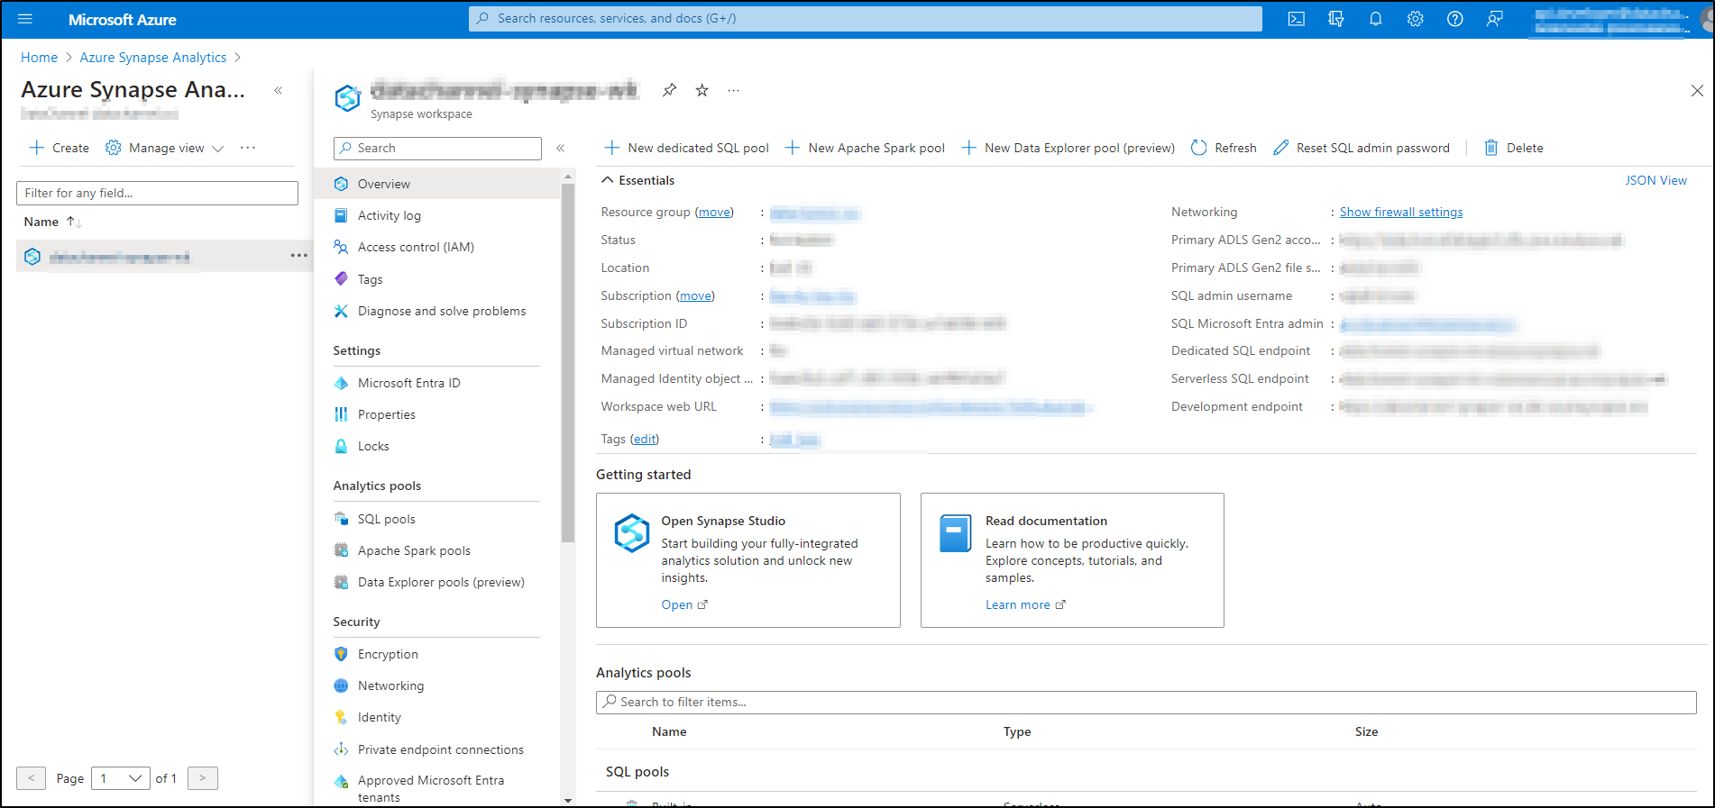Go to Home breadcrumb
The image size is (1715, 808).
point(39,57)
